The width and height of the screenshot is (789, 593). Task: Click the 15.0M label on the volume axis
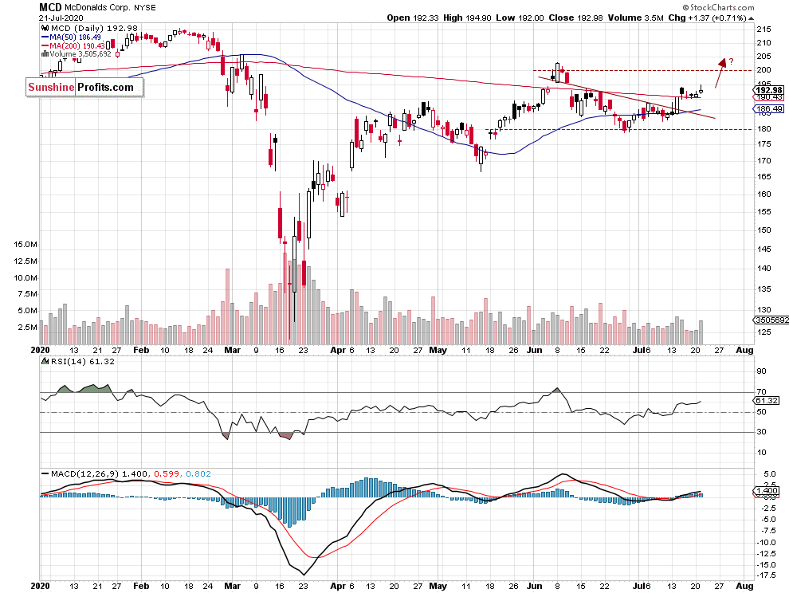26,245
